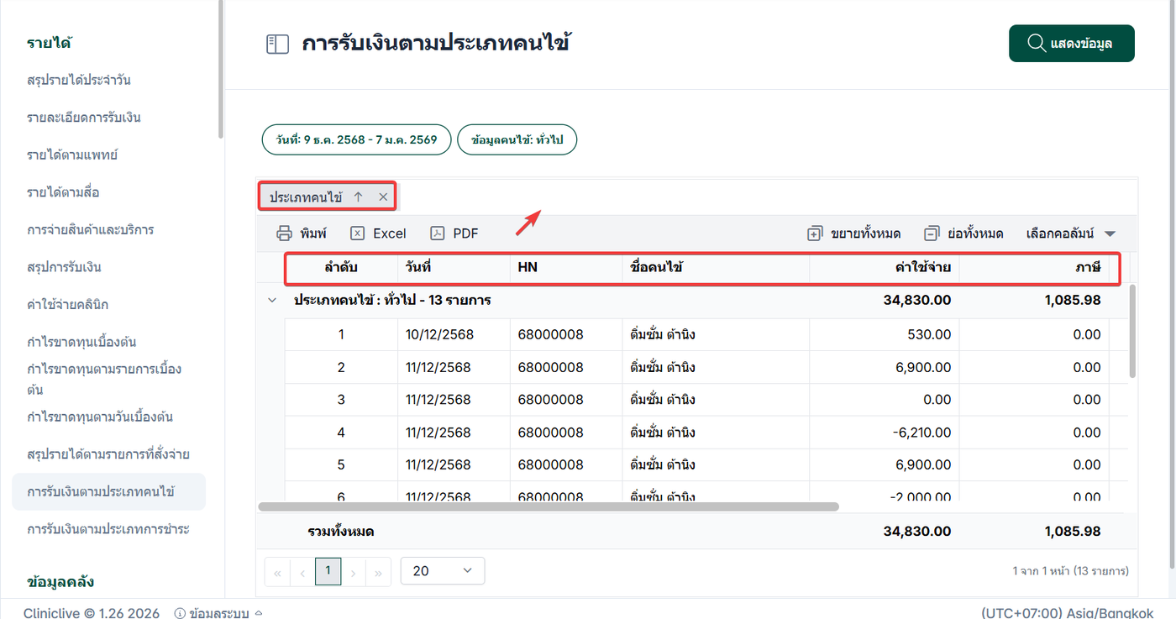Image resolution: width=1176 pixels, height=619 pixels.
Task: Open สรุปรายได้ตามรายการที่สั่งจ่าย in the sidebar
Action: click(108, 454)
